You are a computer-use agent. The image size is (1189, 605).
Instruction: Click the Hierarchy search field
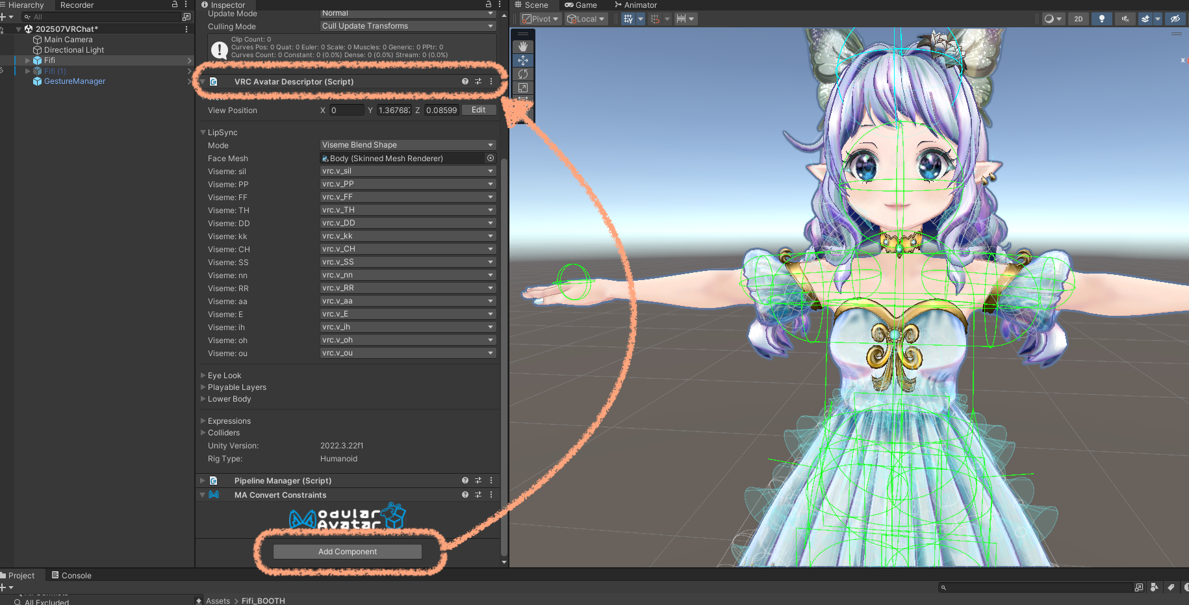pyautogui.click(x=101, y=17)
